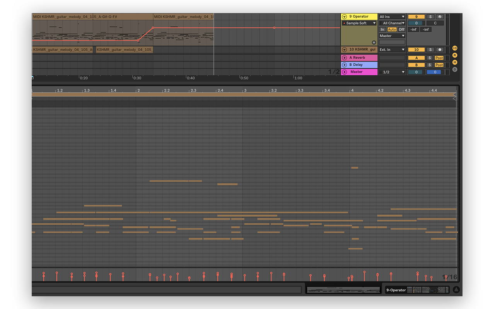Unfold the A Reverb return track
495x309 pixels.
coord(345,58)
